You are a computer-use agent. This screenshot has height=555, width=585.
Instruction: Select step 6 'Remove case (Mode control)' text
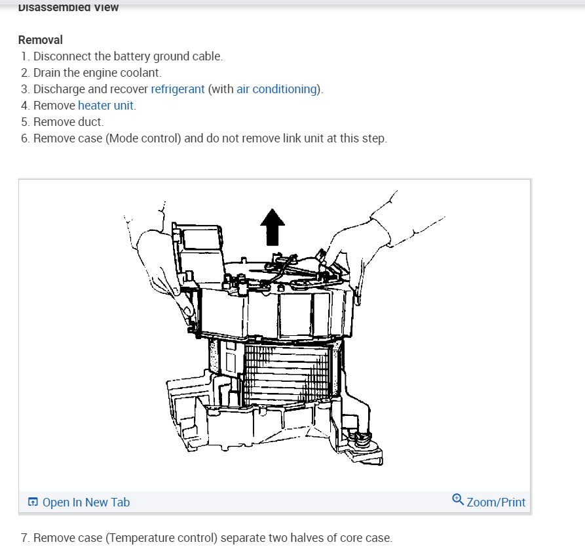point(210,138)
